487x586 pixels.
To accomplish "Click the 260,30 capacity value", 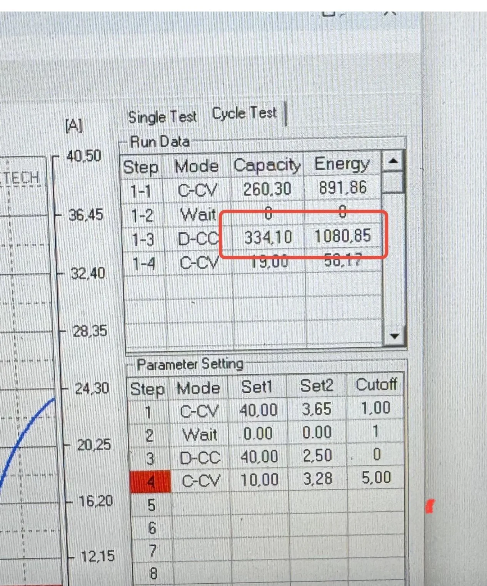I will (267, 189).
